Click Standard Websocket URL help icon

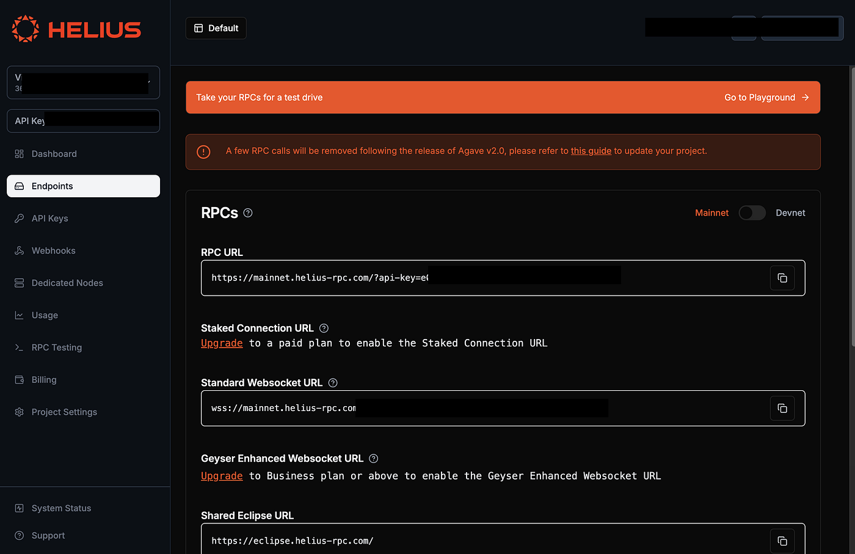tap(333, 383)
